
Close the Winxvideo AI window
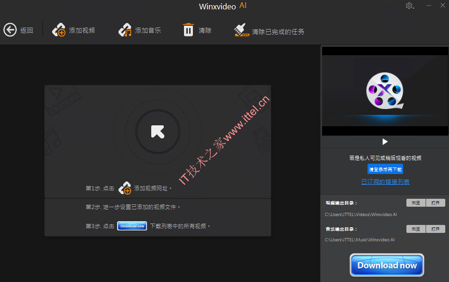point(442,6)
